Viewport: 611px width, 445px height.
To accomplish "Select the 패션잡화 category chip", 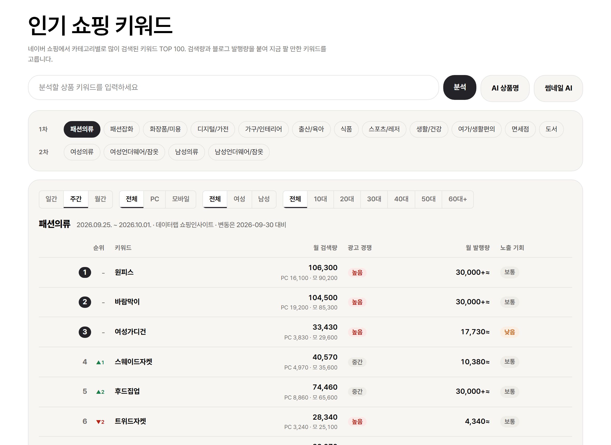I will tap(122, 129).
